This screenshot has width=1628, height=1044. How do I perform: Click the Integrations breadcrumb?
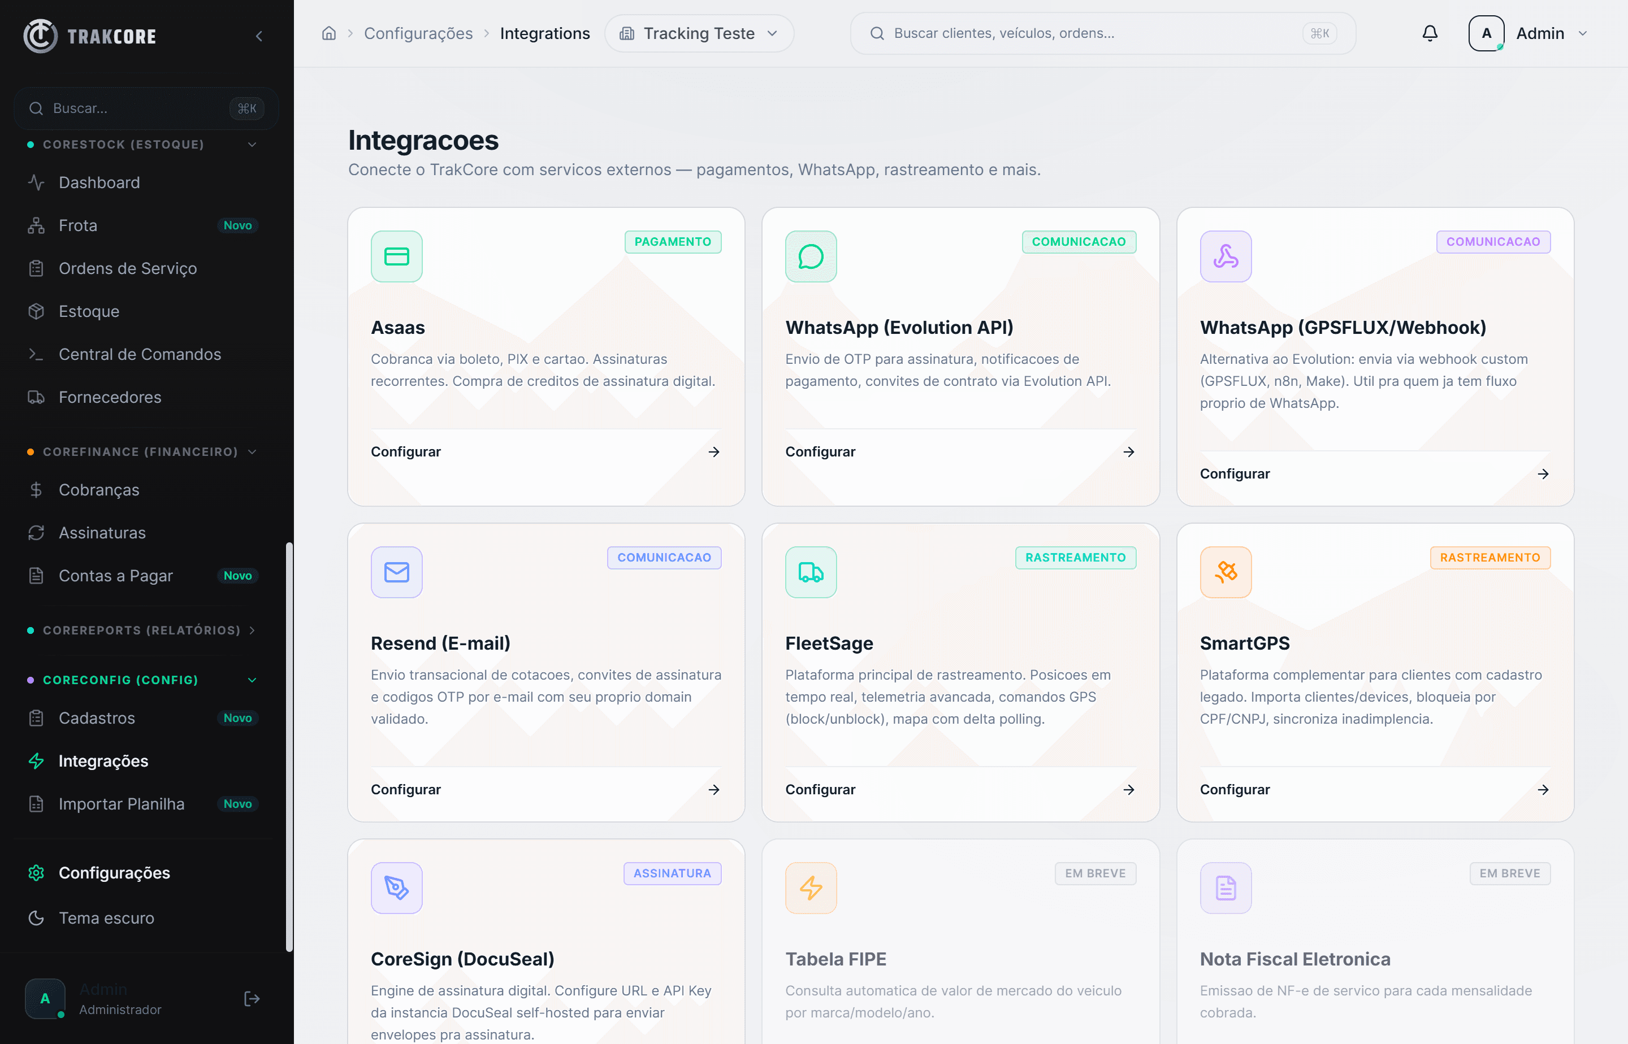[545, 33]
